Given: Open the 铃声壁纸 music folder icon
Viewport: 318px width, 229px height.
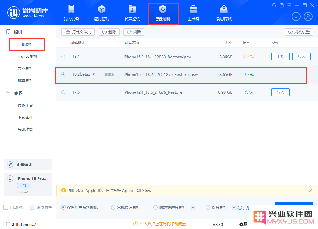Looking at the screenshot, I should pyautogui.click(x=132, y=10).
